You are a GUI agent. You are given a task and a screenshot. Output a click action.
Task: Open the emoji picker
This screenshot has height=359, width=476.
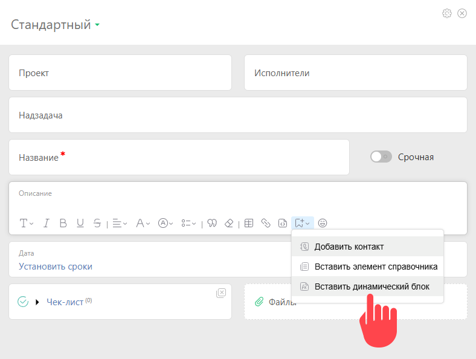point(323,223)
